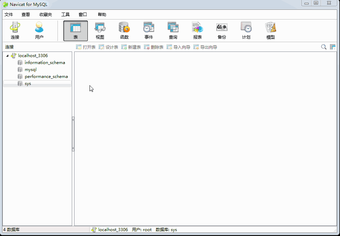Click the status bar connection icon
This screenshot has height=236, width=340.
coord(94,229)
